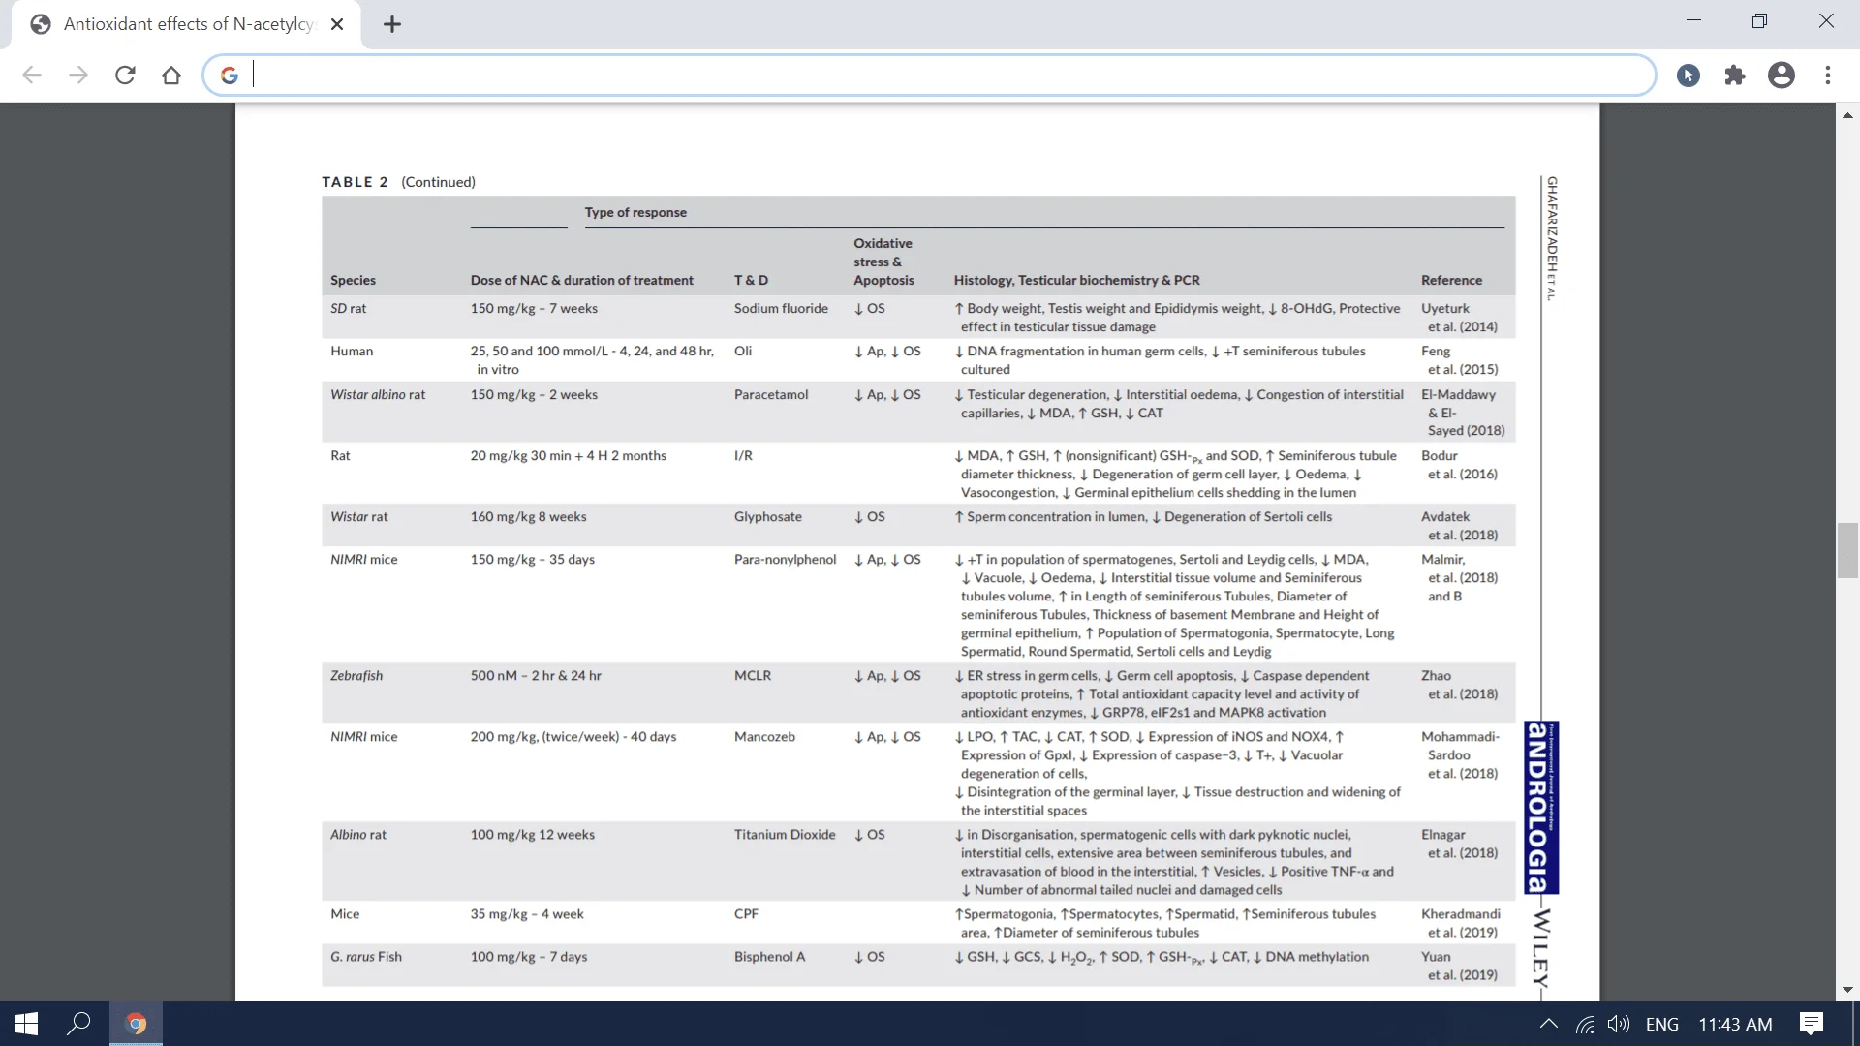
Task: Restore down the browser window
Action: 1760,21
